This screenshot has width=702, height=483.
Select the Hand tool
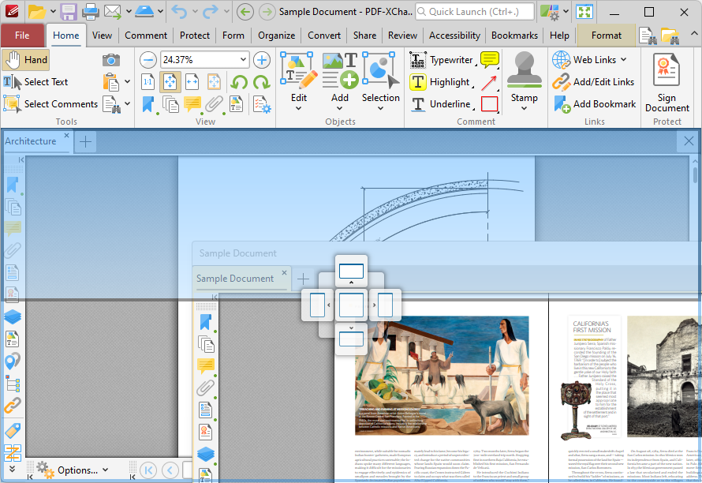coord(25,60)
